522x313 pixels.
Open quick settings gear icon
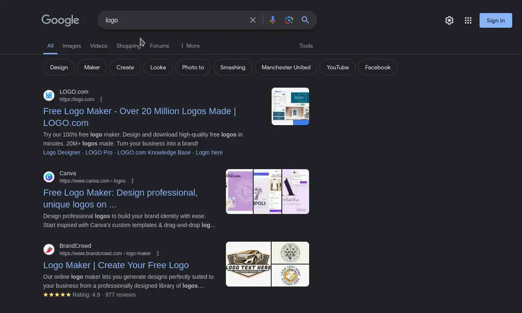(449, 20)
